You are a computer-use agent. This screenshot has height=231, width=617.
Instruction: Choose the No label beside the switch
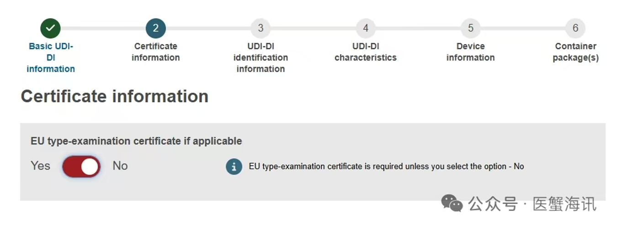(120, 166)
